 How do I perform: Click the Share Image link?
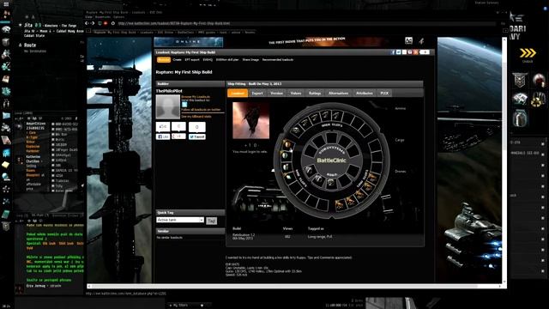[250, 60]
